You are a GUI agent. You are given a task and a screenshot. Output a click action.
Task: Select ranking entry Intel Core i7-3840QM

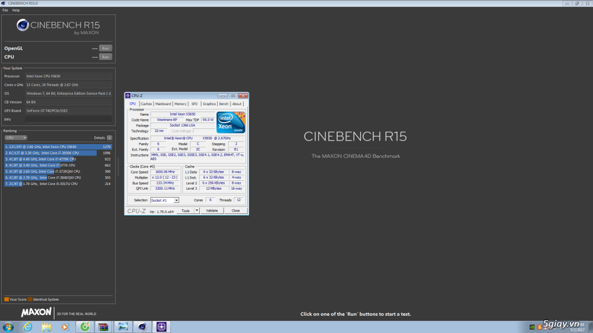[58, 177]
